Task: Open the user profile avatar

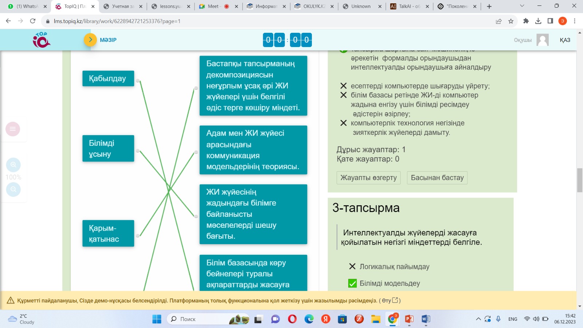Action: point(542,40)
